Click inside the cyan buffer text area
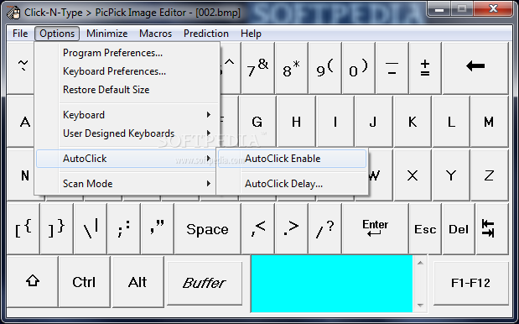This screenshot has height=324, width=519. [332, 284]
